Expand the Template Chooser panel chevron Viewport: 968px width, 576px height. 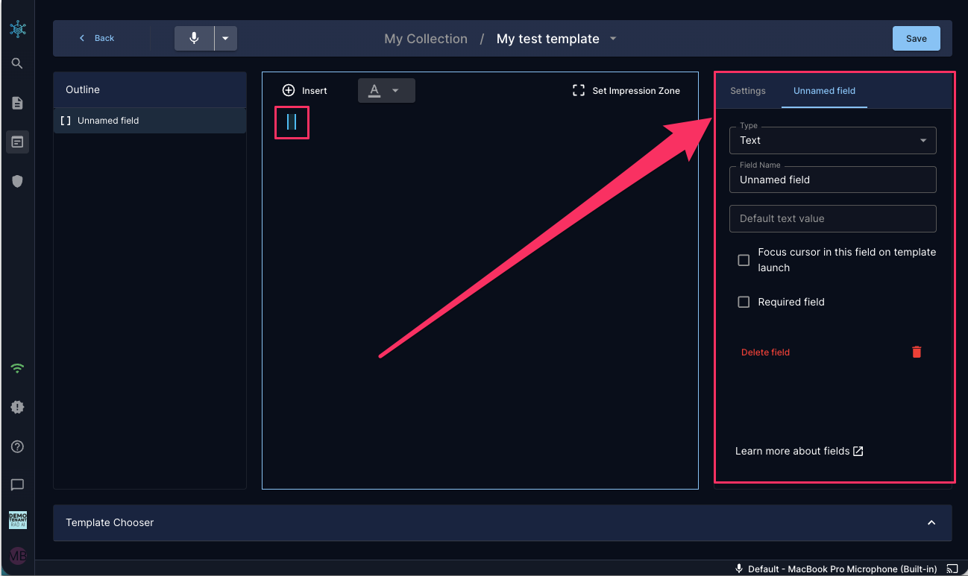click(931, 522)
